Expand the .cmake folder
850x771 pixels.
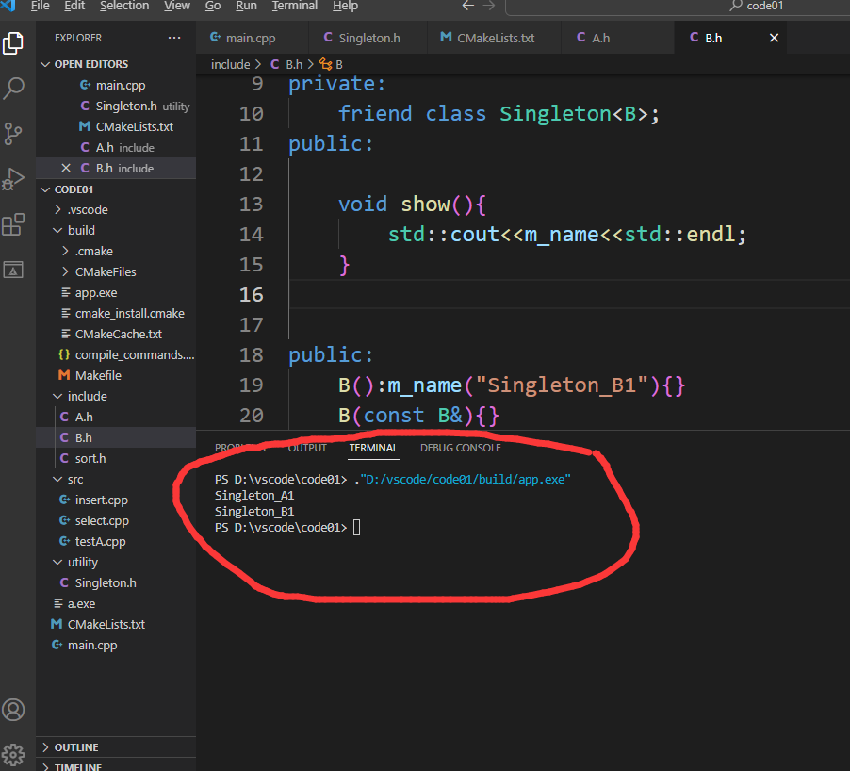(116, 251)
